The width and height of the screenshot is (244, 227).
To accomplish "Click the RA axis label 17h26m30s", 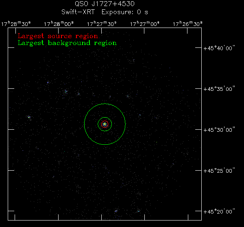I will click(x=187, y=24).
